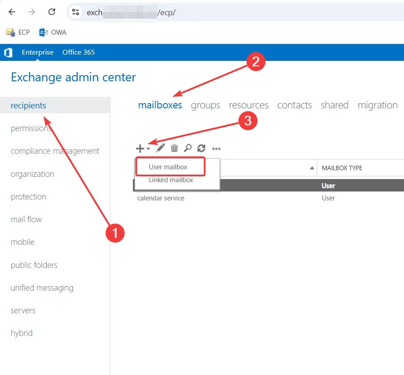Click the site info icon in address bar
The height and width of the screenshot is (375, 404).
[x=76, y=12]
